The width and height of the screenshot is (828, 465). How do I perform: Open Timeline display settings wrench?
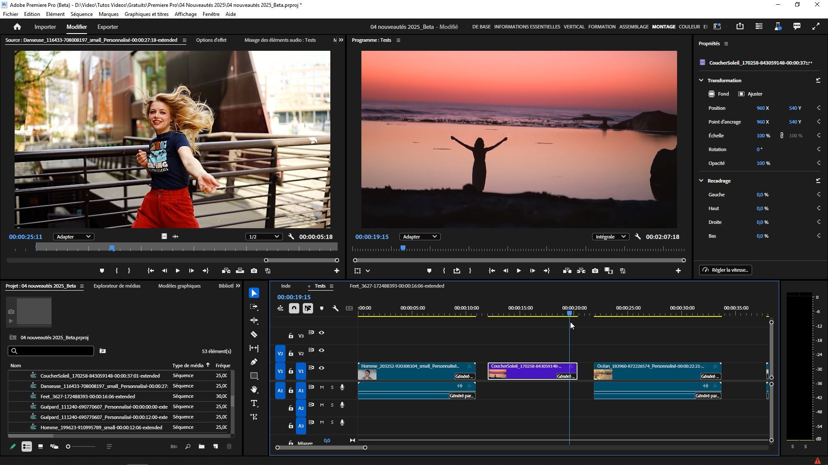click(x=336, y=308)
